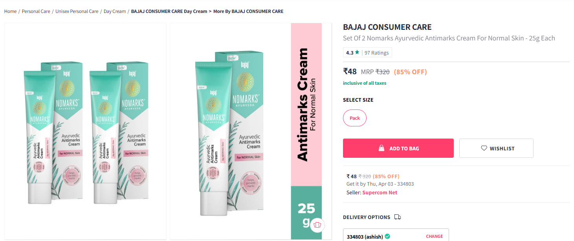
Task: Open the two-tube product image
Action: click(85, 131)
